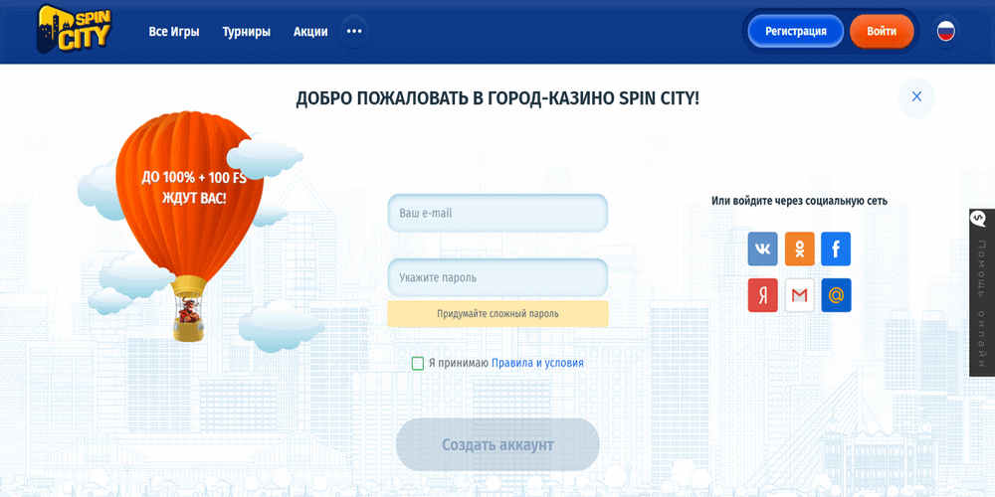This screenshot has height=497, width=995.
Task: Click the Добро пожаловать heading
Action: pos(497,98)
